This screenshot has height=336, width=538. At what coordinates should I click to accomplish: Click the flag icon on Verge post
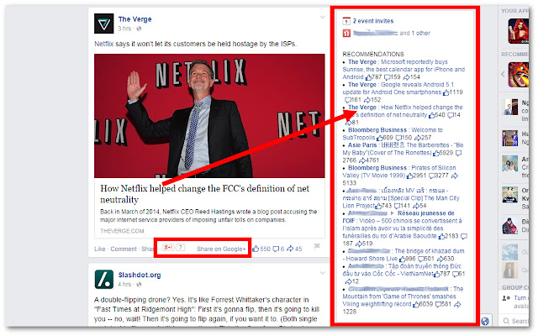click(x=317, y=246)
